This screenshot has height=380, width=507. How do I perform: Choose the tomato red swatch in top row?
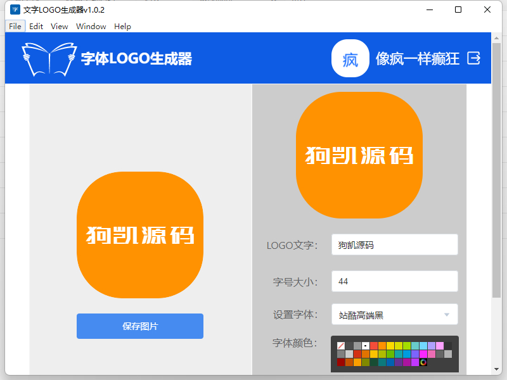coord(374,346)
